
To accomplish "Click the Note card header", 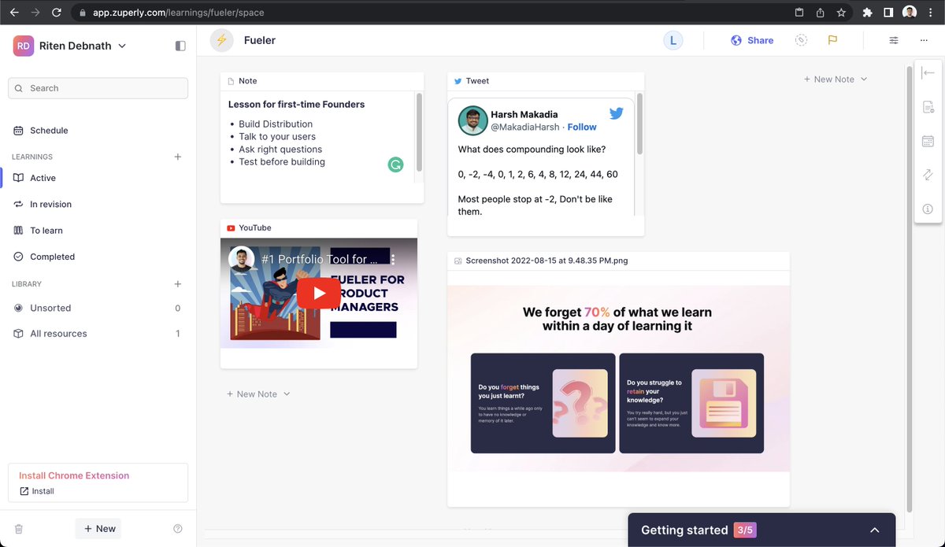I will pyautogui.click(x=322, y=81).
